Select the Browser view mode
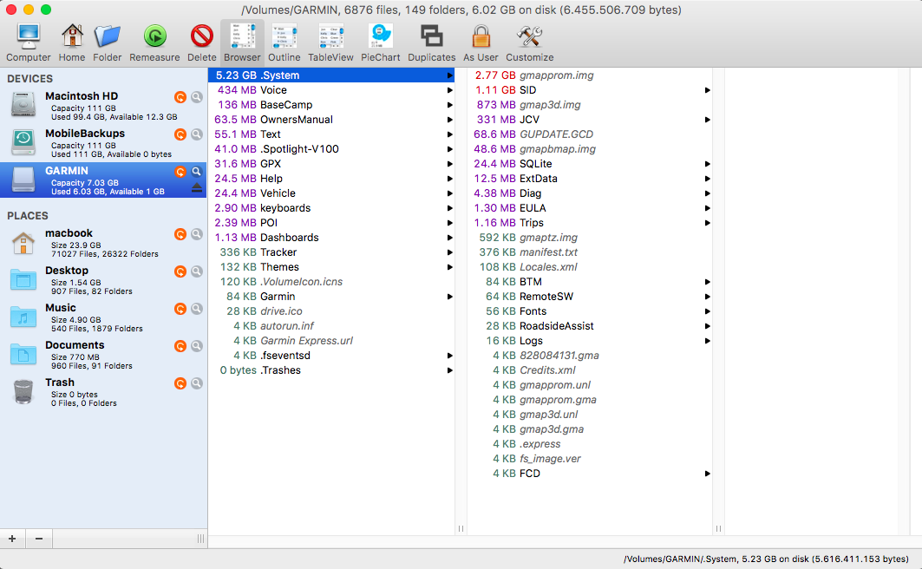Viewport: 922px width, 569px height. coord(242,37)
